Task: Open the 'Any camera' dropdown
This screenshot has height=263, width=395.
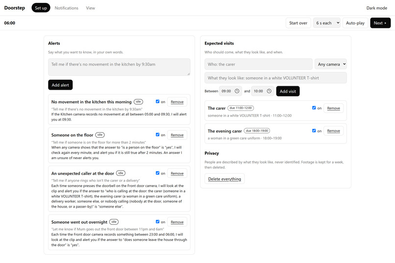Action: pos(330,64)
